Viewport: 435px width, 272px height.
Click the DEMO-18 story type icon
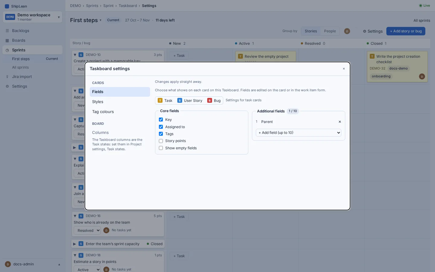(x=81, y=255)
